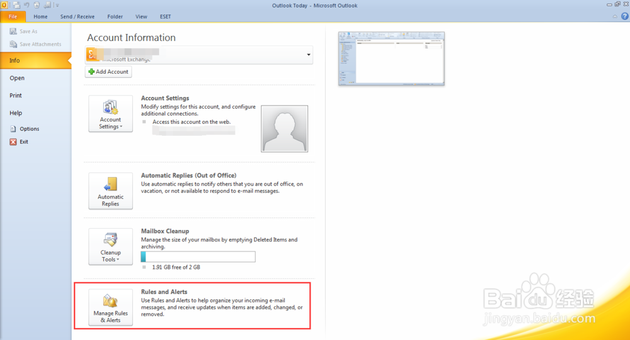Viewport: 630px width, 340px height.
Task: Click the Manage Rules & Alerts button
Action: click(110, 307)
